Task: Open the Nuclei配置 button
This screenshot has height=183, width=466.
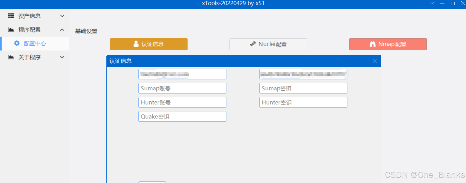Action: 268,44
